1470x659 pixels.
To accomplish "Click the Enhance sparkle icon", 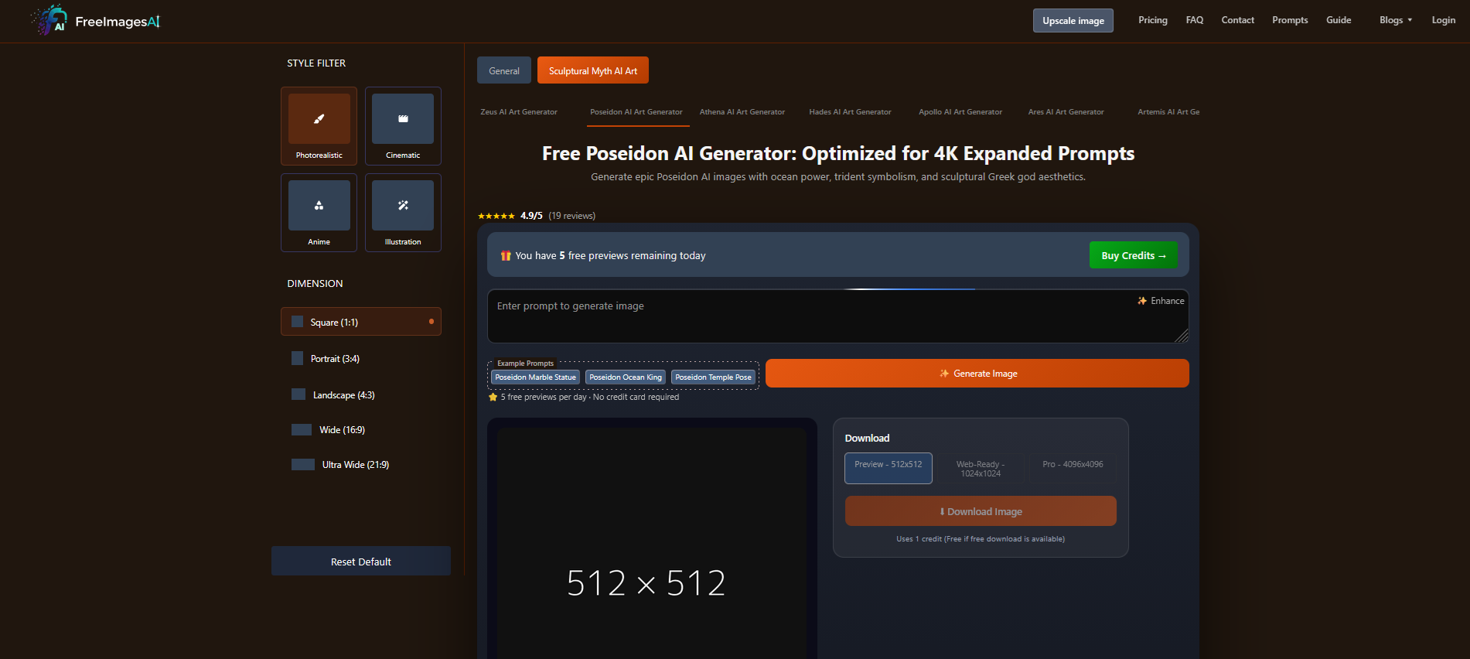I will tap(1142, 301).
